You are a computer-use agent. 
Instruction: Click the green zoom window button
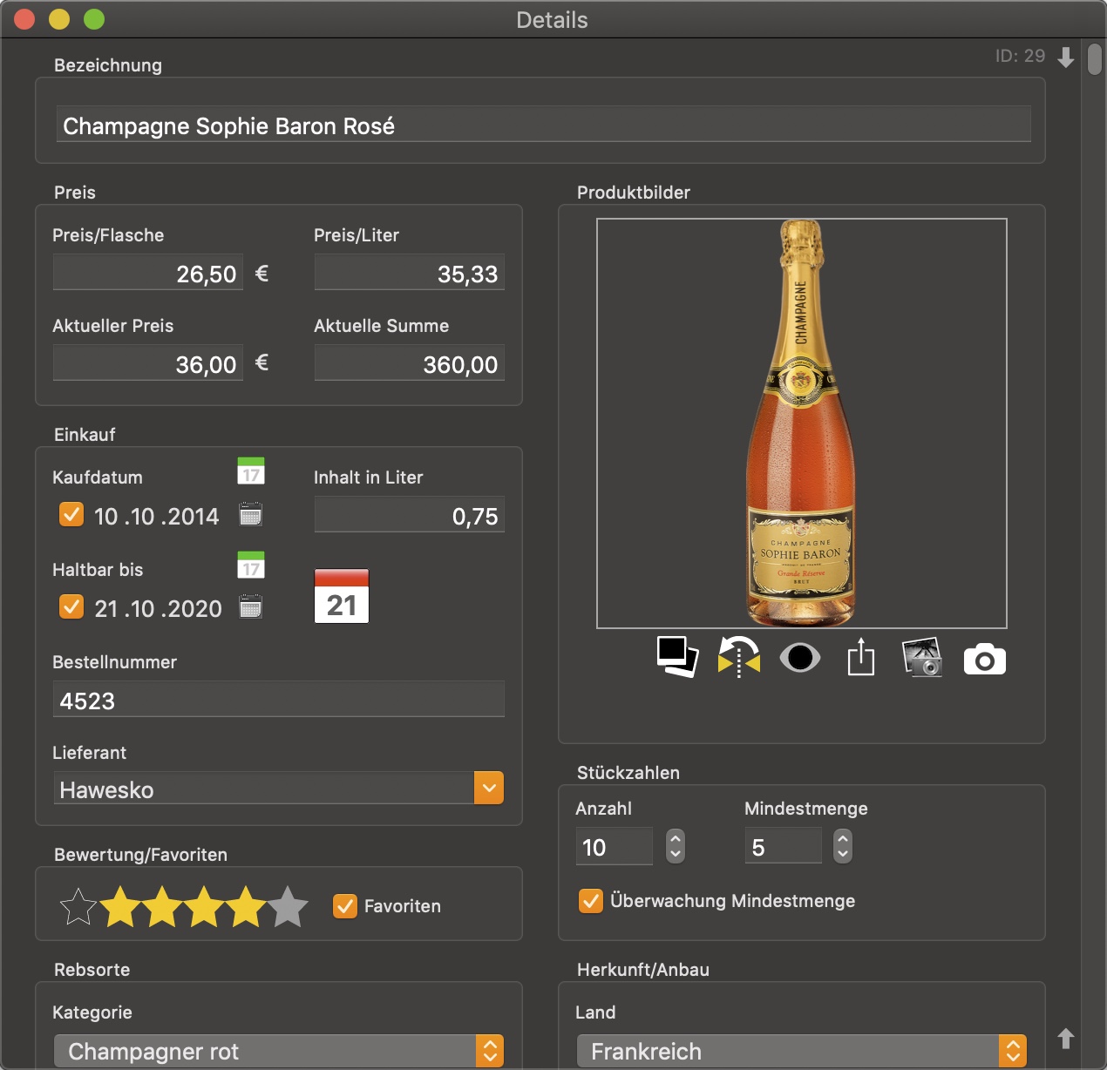click(x=94, y=19)
